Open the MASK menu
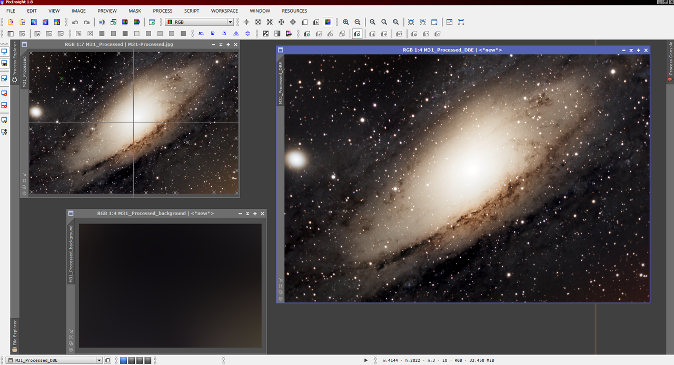This screenshot has width=674, height=365. click(x=135, y=11)
